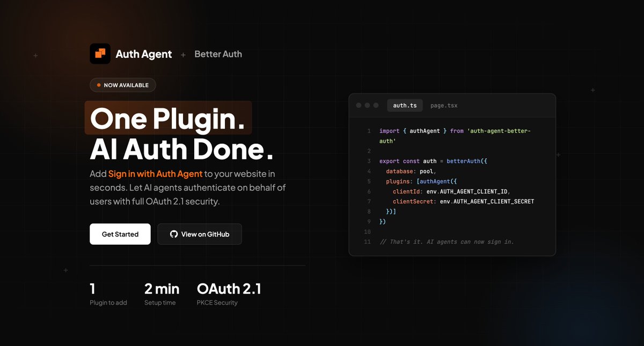Screen dimensions: 644x346
Task: Click the "plugins: [authAgent({" code line
Action: pos(421,181)
